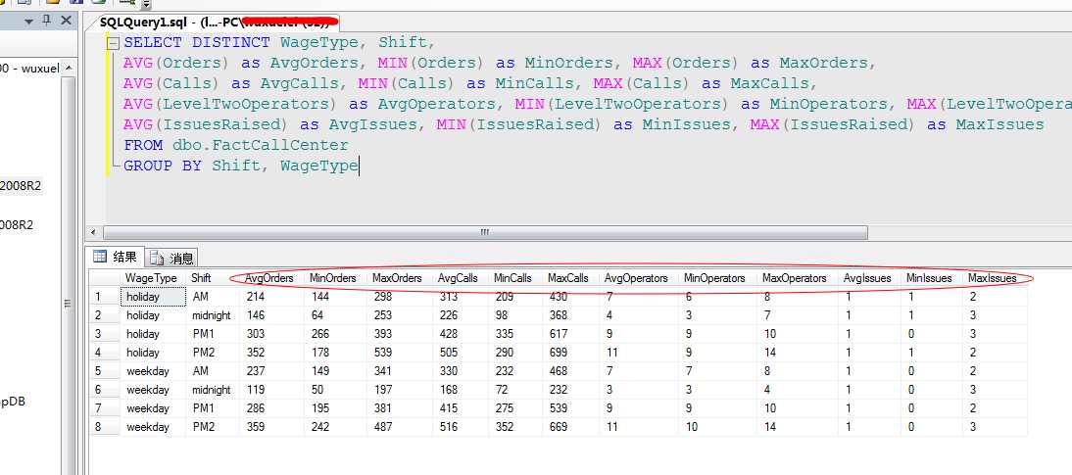Image resolution: width=1072 pixels, height=475 pixels.
Task: Switch to the 结果 results tab
Action: click(117, 257)
